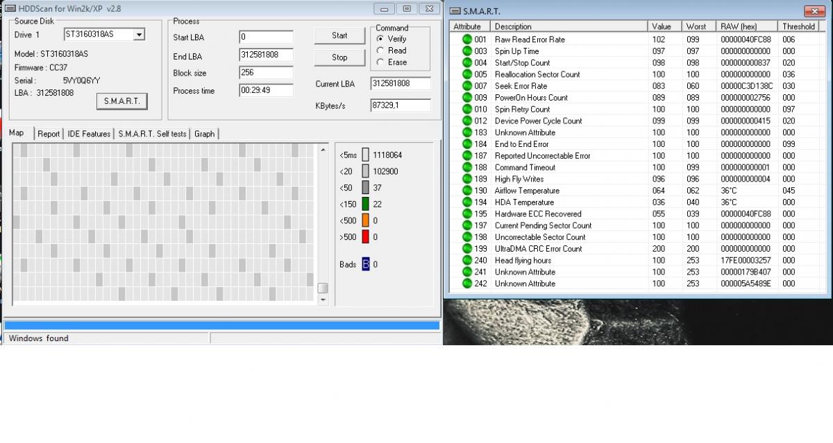
Task: Click the dark gray <50 legend swatch
Action: tap(365, 188)
